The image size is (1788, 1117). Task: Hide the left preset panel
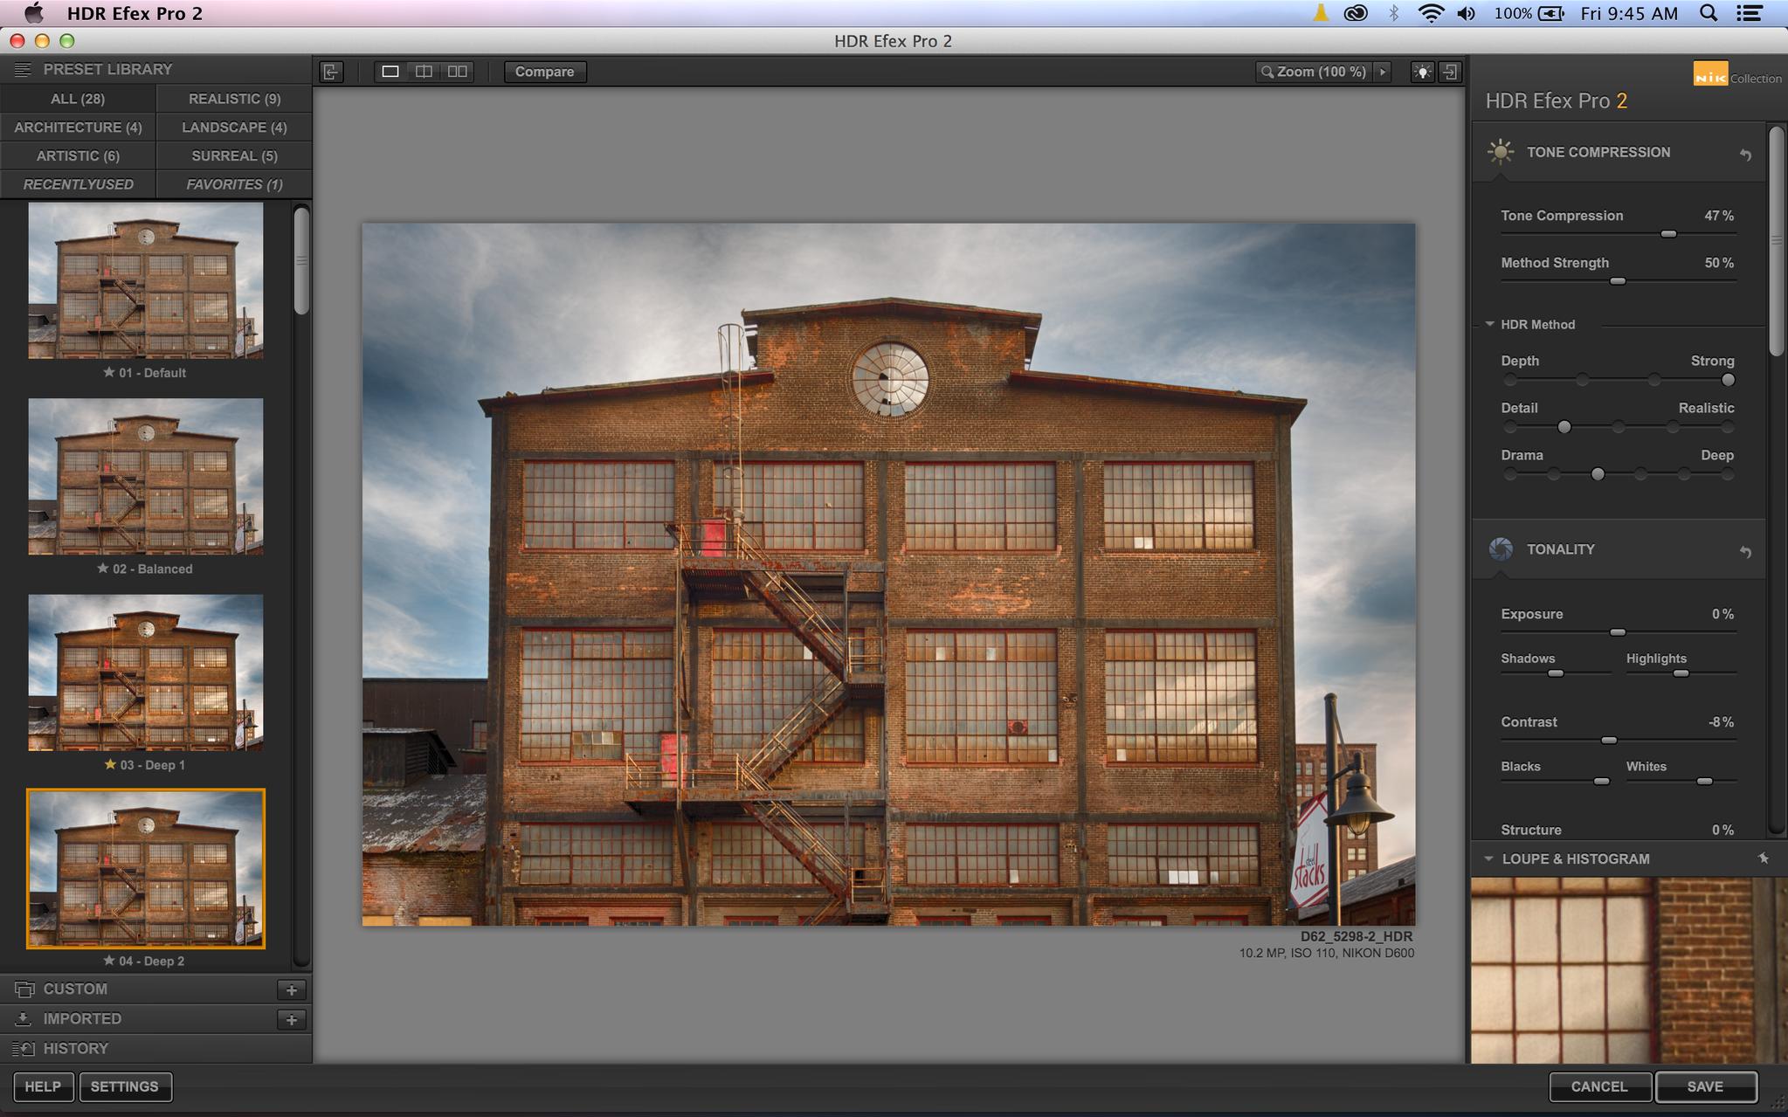coord(331,72)
